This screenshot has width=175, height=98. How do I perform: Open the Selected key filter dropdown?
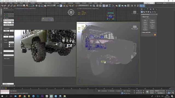pyautogui.click(x=159, y=91)
